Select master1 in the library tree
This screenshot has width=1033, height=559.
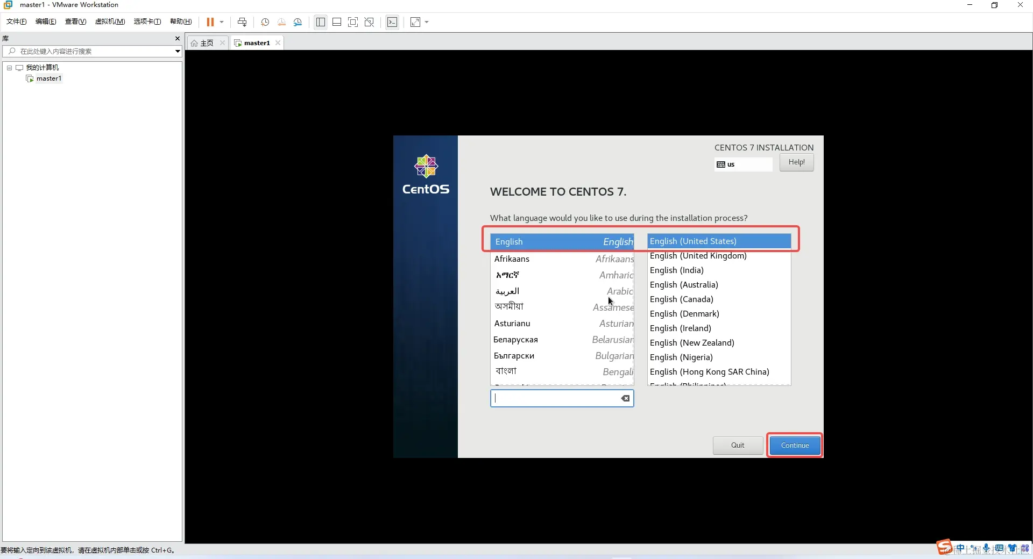49,78
